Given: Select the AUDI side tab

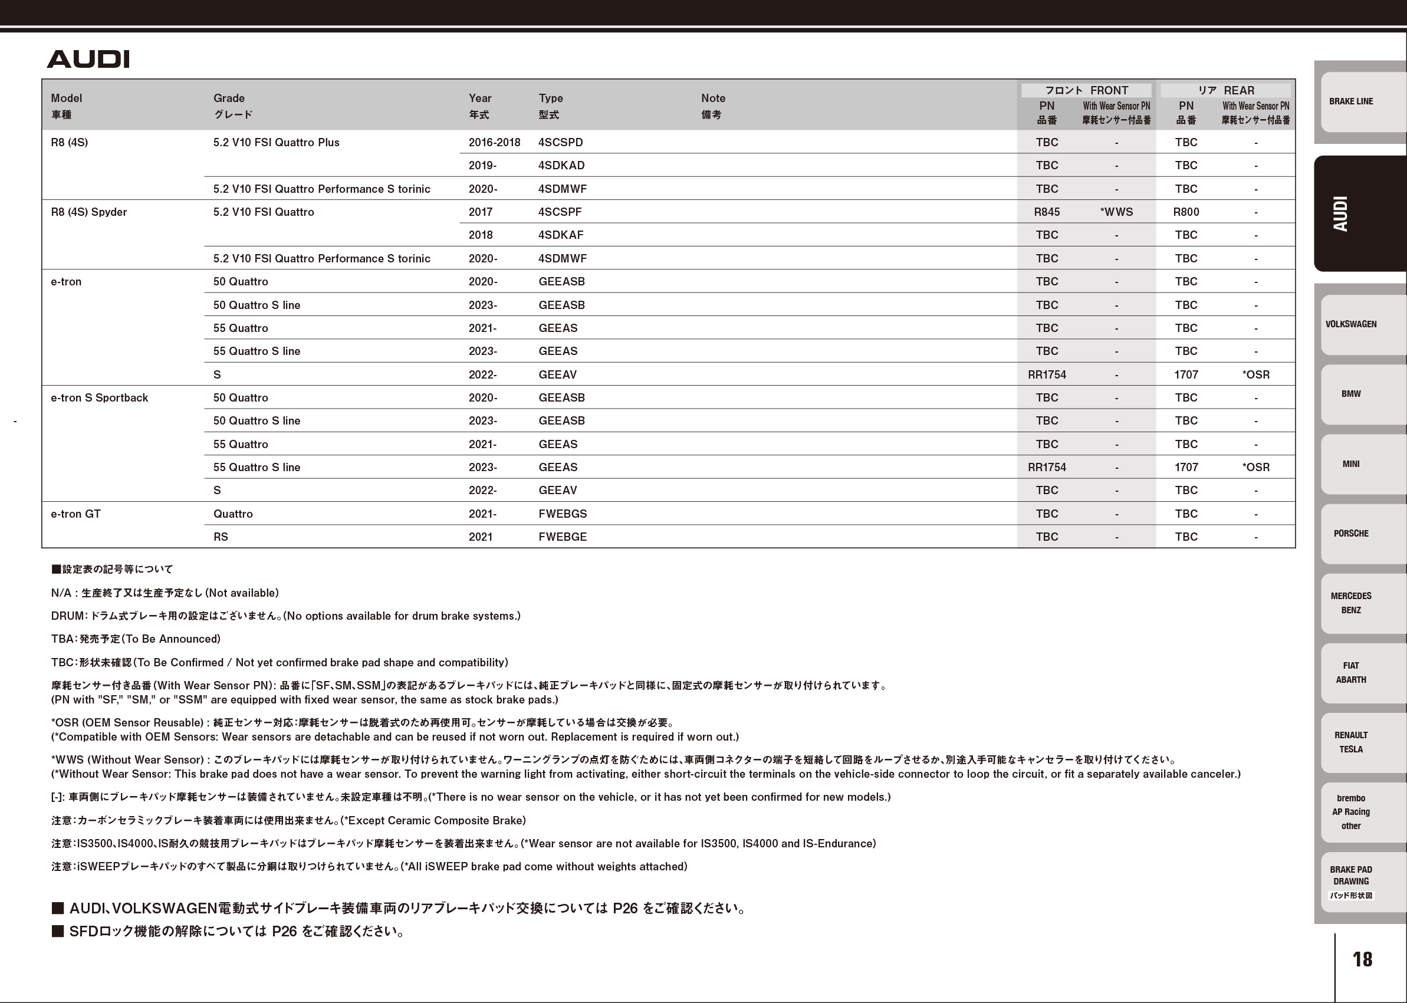Looking at the screenshot, I should tap(1360, 213).
